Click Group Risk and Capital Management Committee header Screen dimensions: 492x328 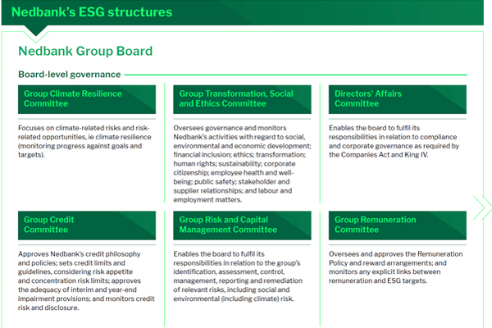[x=242, y=225]
